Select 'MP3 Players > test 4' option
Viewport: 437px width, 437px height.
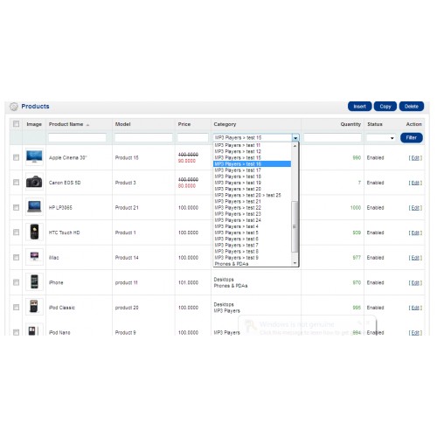(x=252, y=226)
